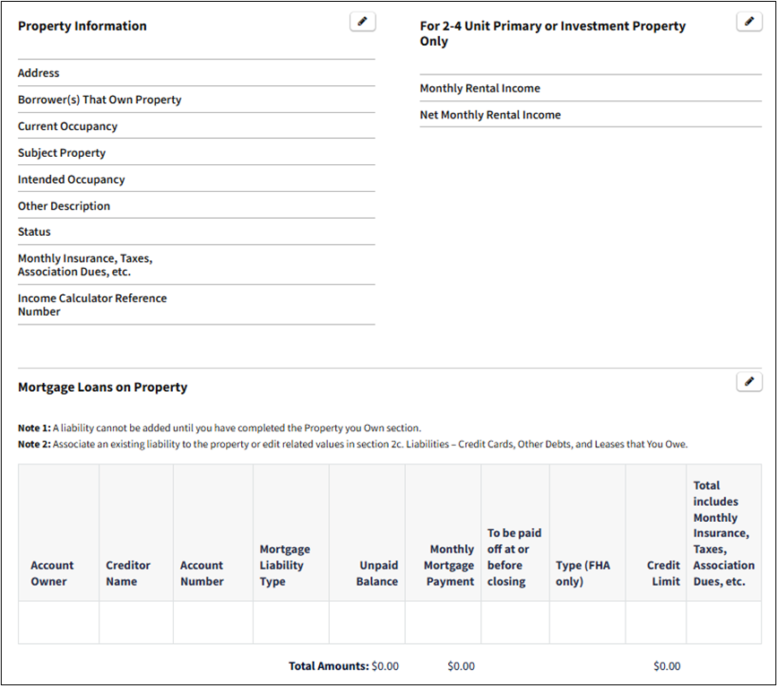The image size is (777, 686).
Task: Click the Credit Limit column header
Action: 663,573
